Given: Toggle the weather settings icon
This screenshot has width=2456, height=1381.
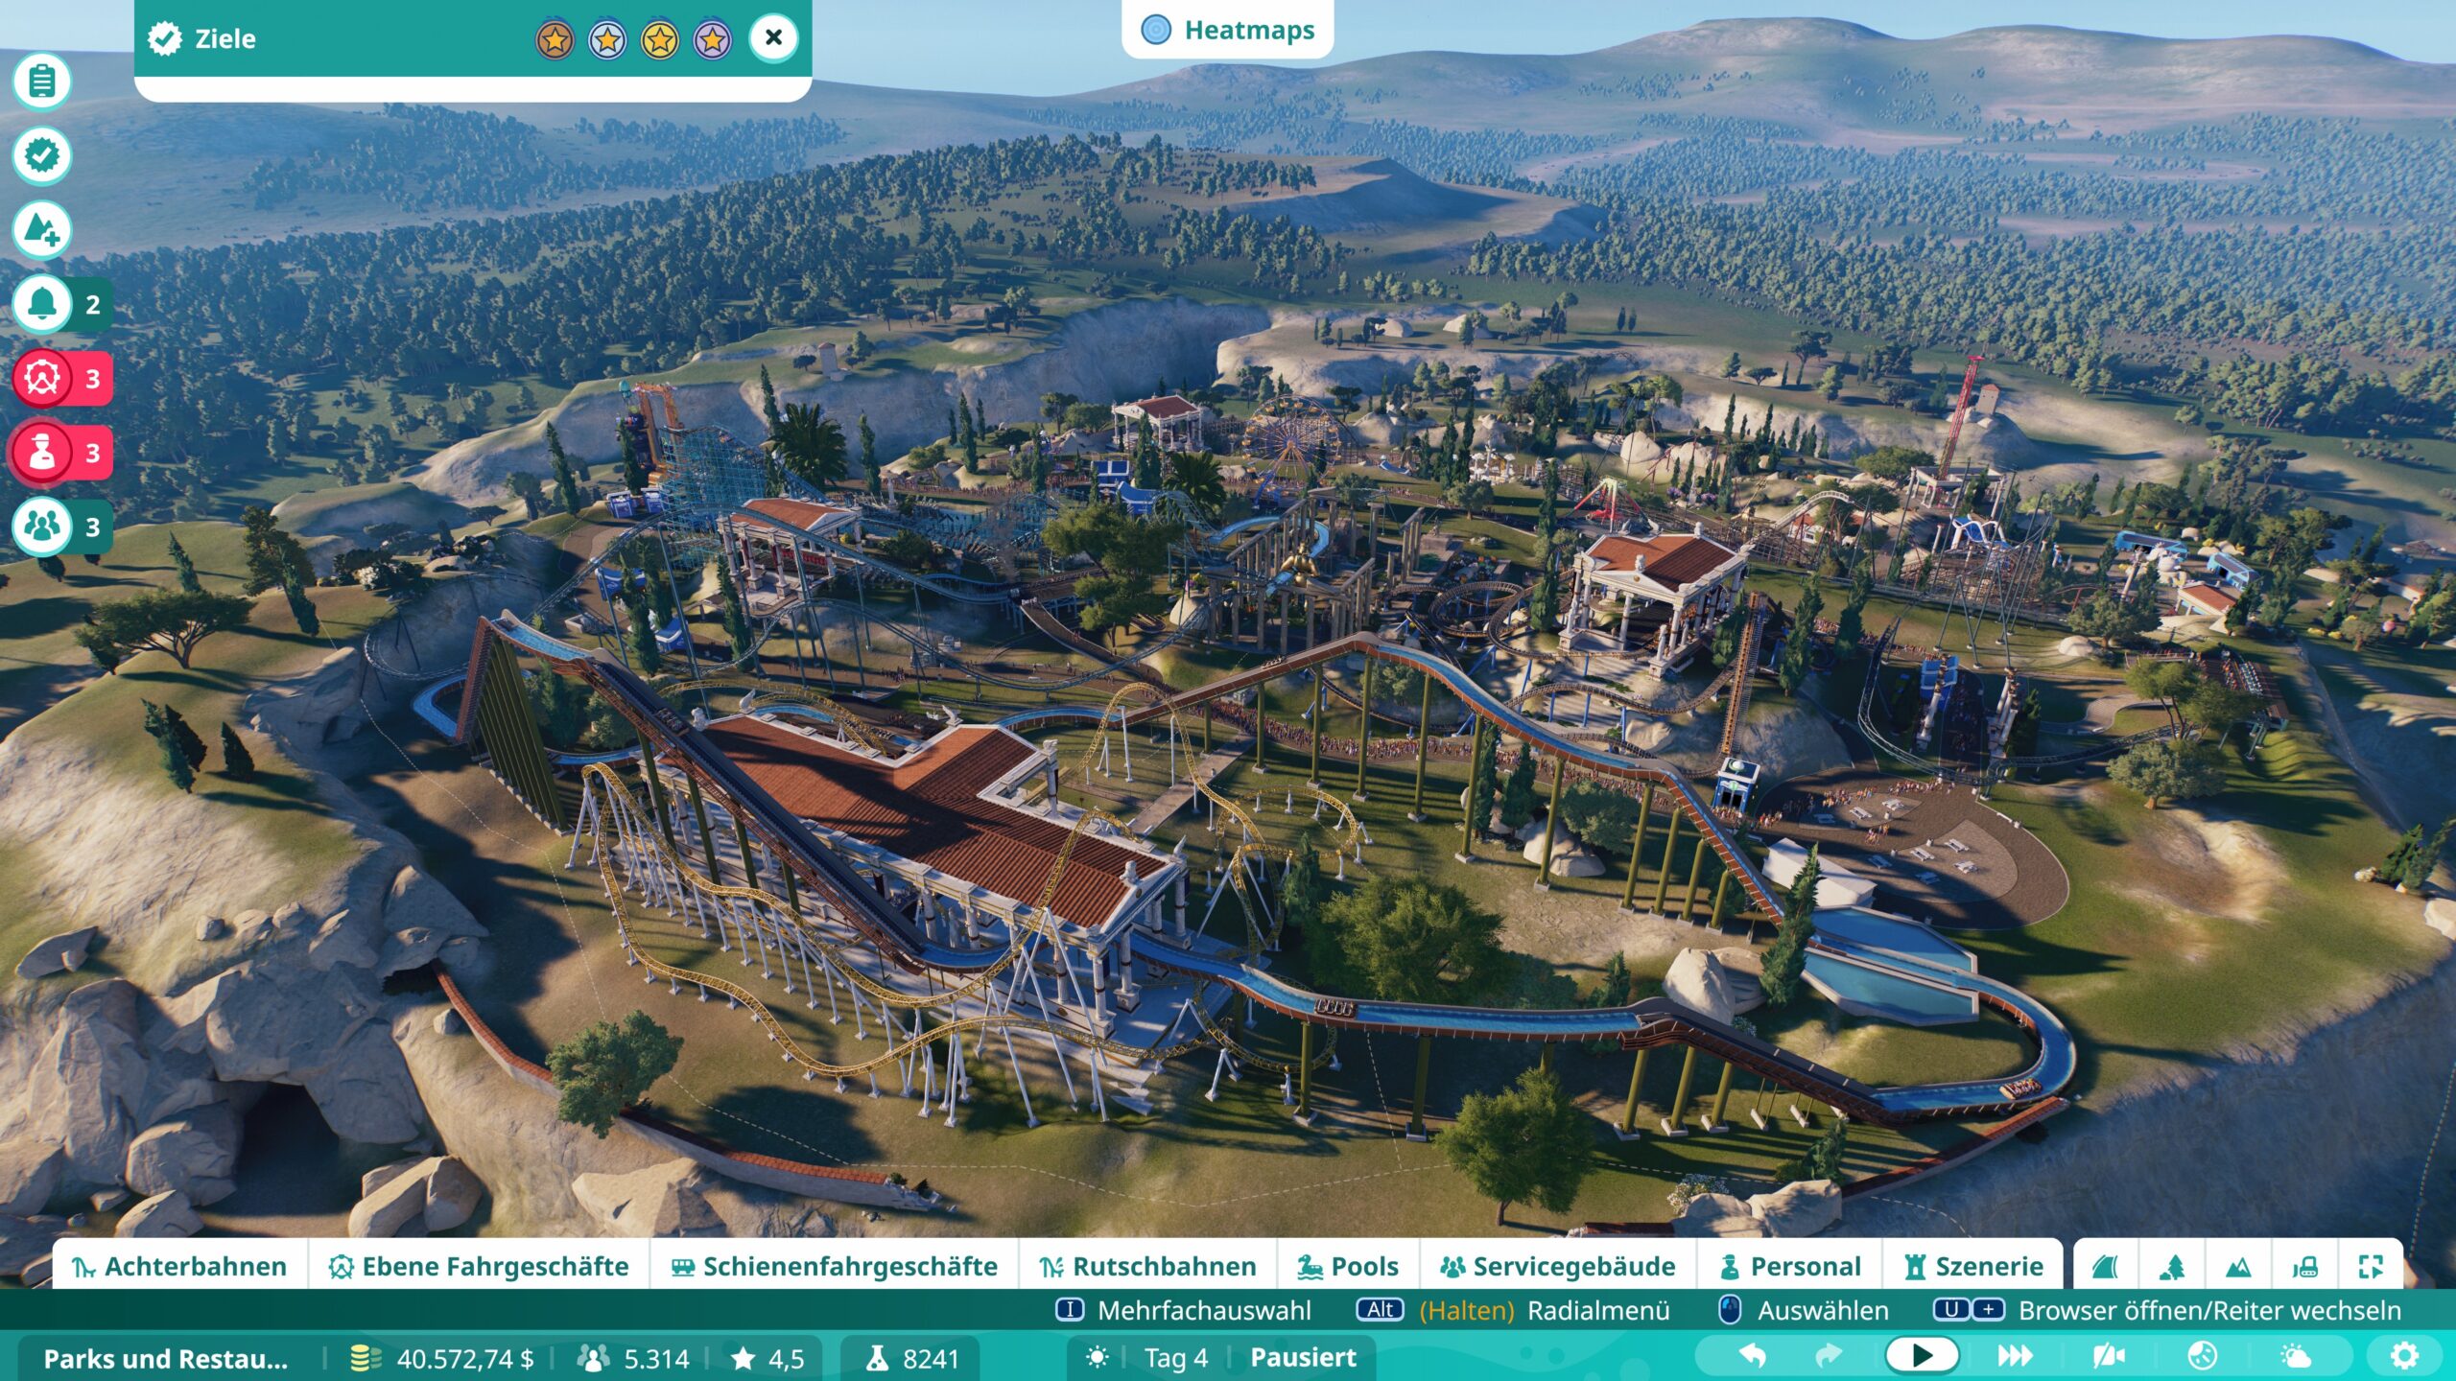Looking at the screenshot, I should (2296, 1356).
